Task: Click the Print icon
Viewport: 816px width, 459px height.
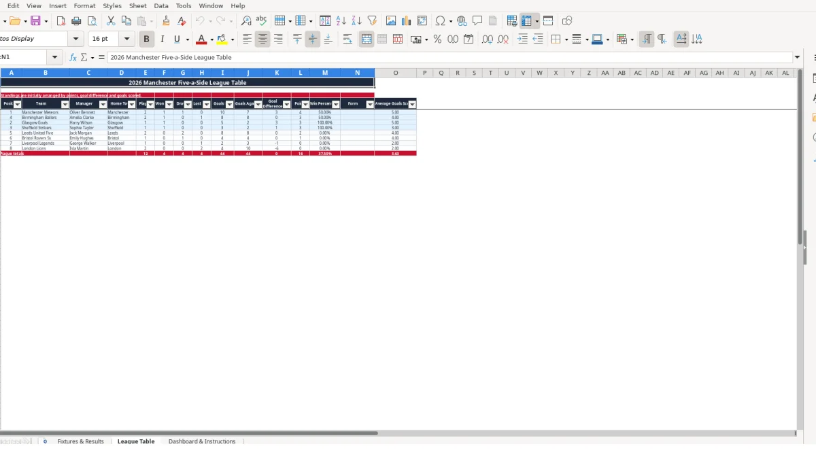Action: [x=76, y=21]
